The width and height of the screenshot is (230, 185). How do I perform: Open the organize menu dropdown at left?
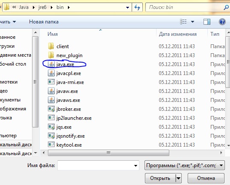pyautogui.click(x=8, y=22)
